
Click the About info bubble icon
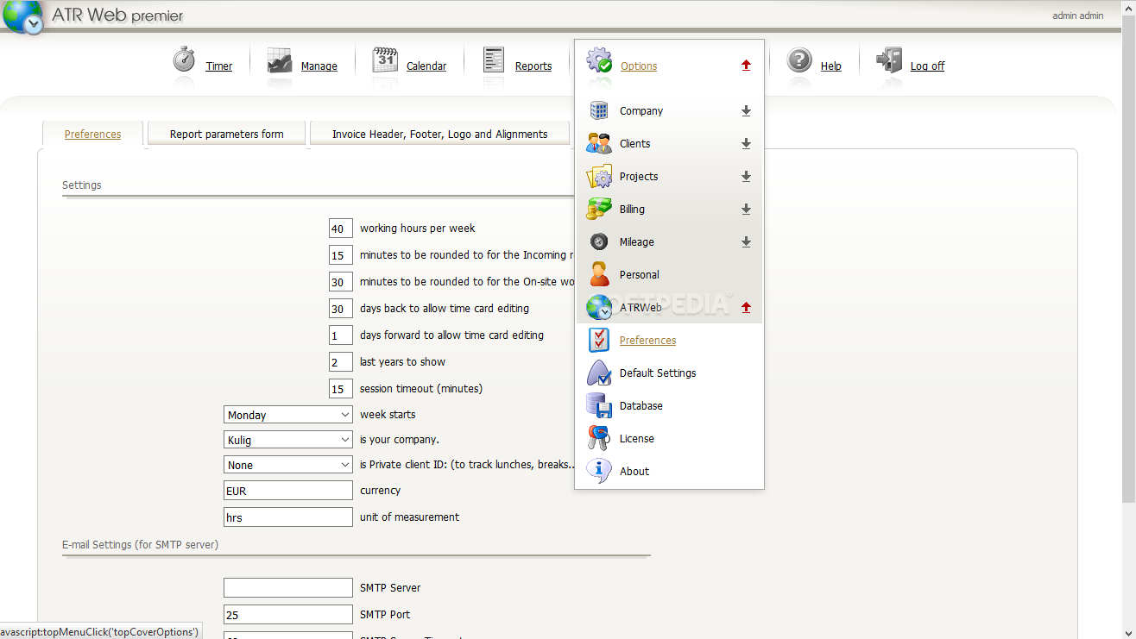pos(599,471)
